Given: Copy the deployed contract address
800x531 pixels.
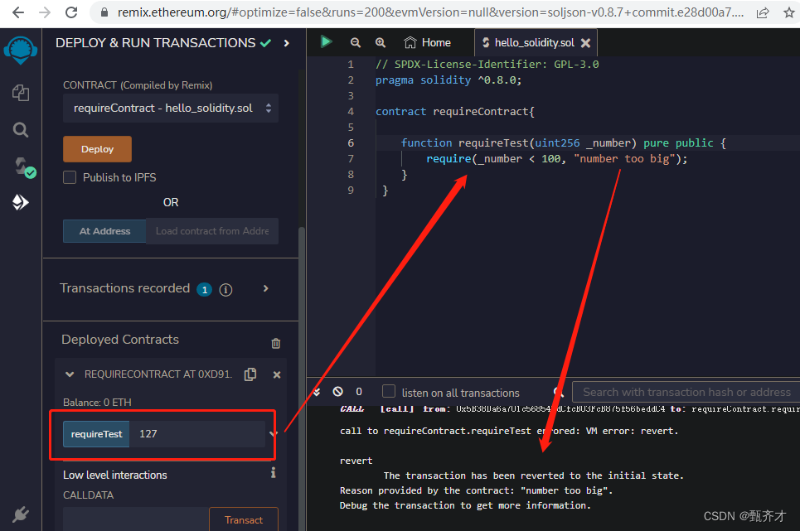Looking at the screenshot, I should (250, 374).
